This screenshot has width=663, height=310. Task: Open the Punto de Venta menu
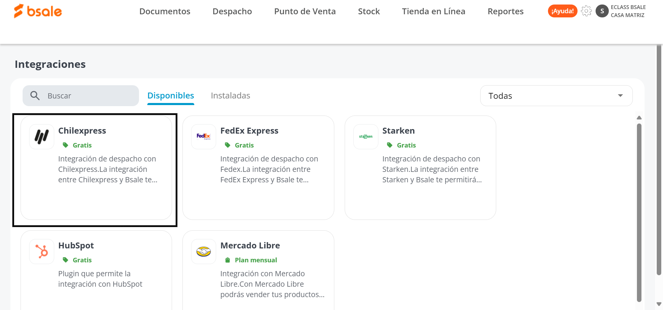pos(305,11)
